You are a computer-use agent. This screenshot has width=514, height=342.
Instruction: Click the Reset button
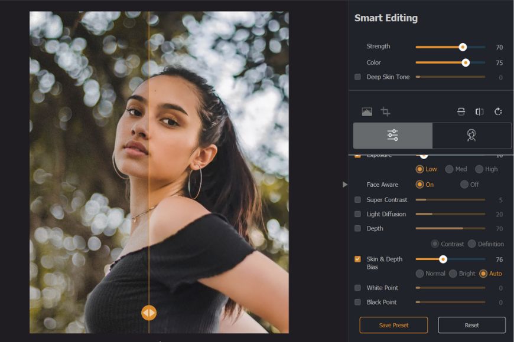point(471,325)
